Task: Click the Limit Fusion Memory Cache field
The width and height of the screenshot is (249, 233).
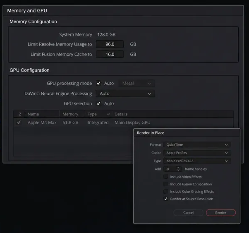Action: pos(110,54)
